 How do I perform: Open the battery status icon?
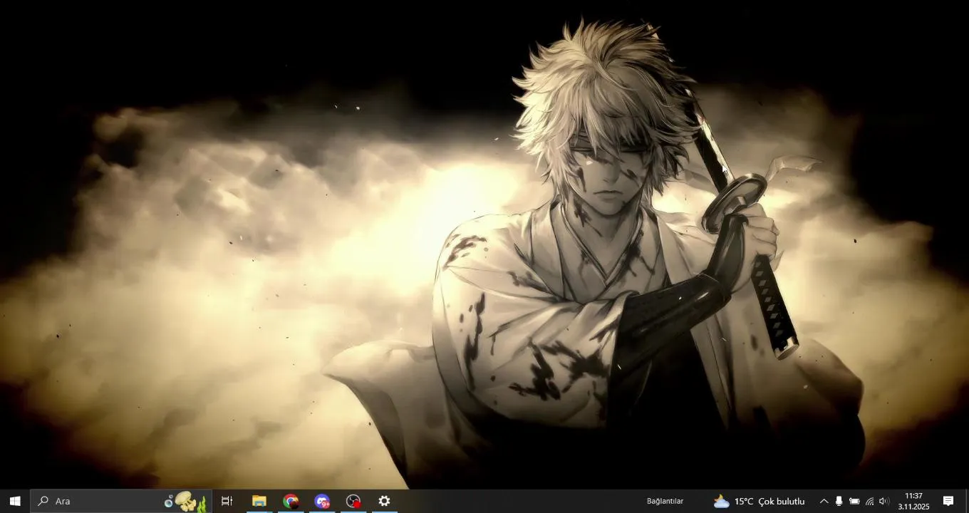pos(854,501)
